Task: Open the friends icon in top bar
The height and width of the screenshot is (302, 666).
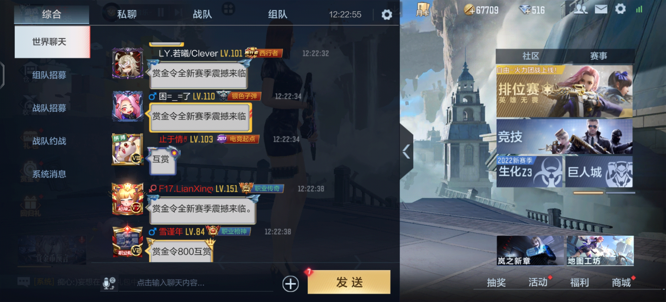Action: pyautogui.click(x=580, y=9)
